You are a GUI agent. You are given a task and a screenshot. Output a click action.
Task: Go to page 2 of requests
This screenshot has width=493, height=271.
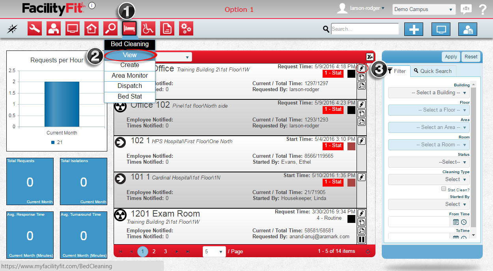click(154, 251)
